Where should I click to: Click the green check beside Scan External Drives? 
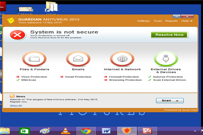[x=150, y=80]
